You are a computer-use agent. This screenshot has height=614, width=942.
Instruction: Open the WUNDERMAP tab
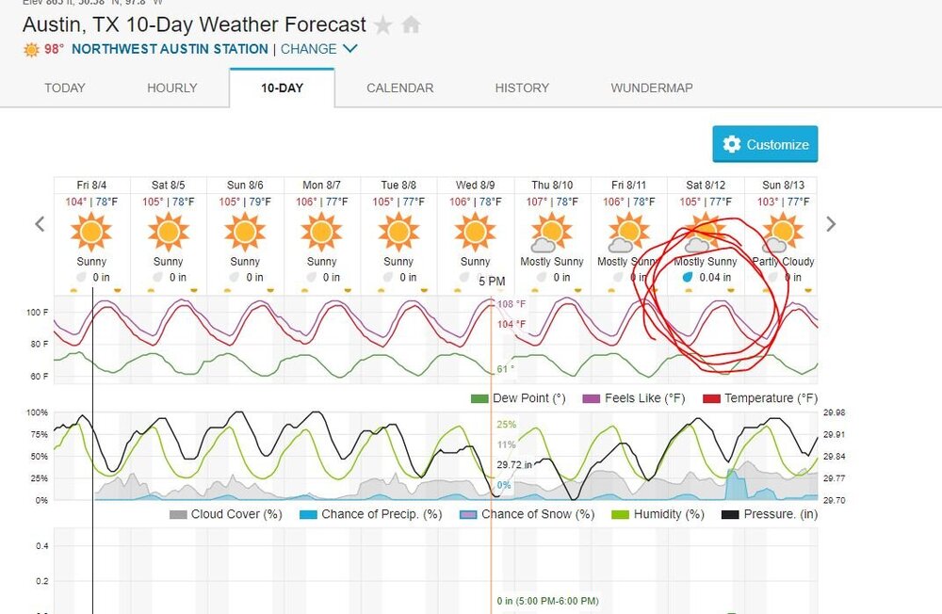[x=651, y=88]
